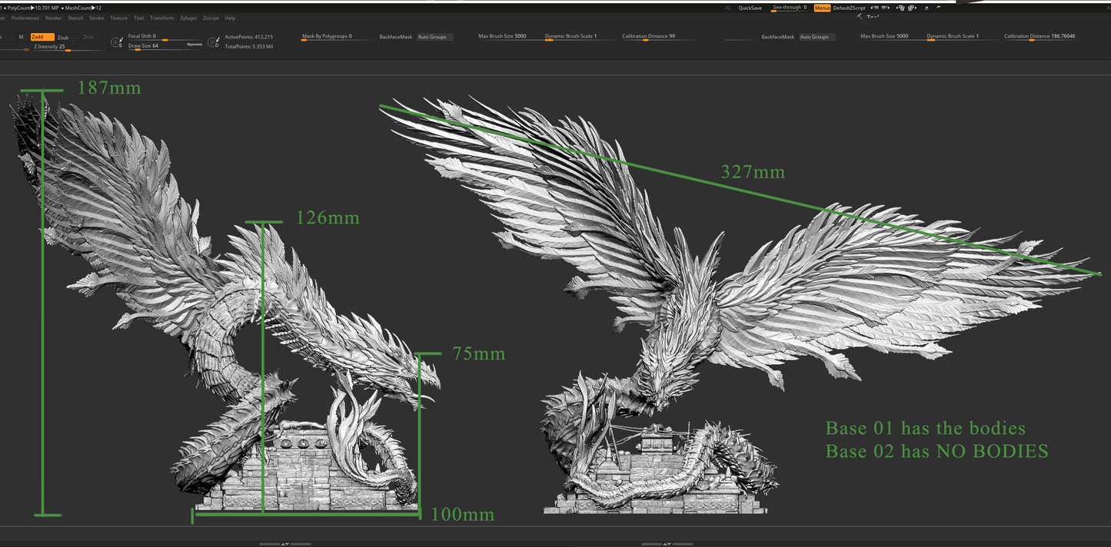Expand the left bottom tray divider arrows
1111x547 pixels.
pos(285,544)
